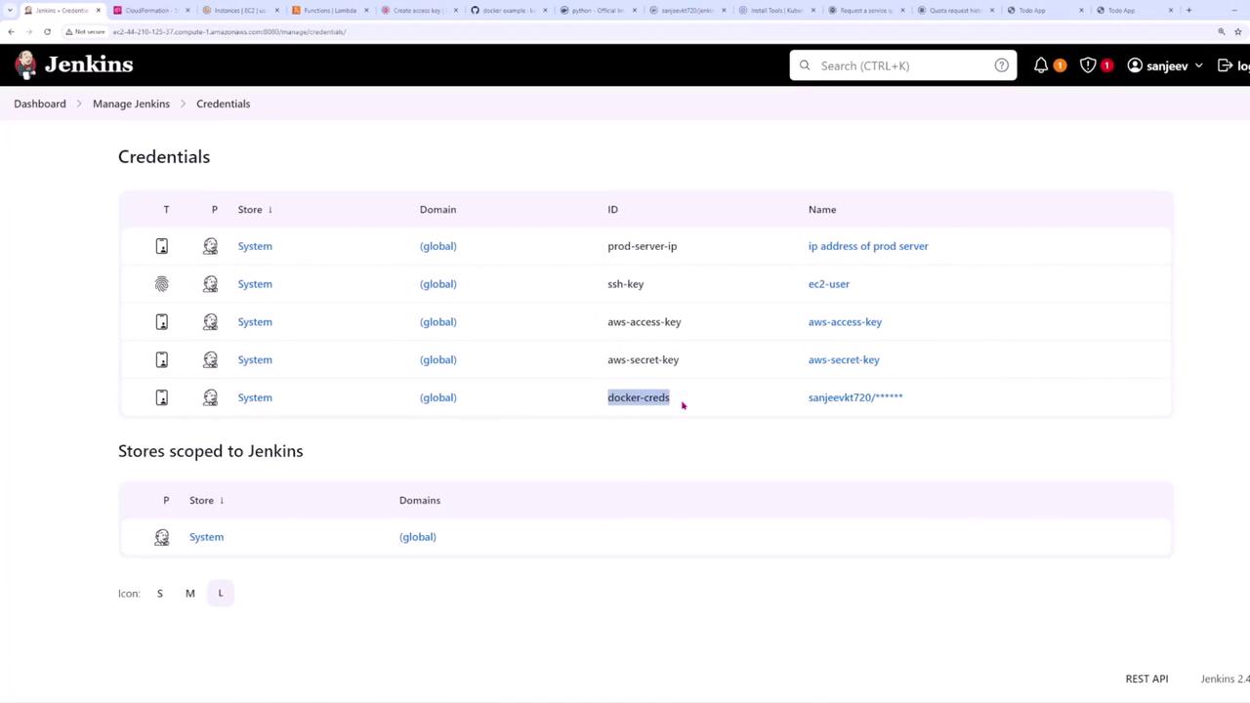The height and width of the screenshot is (703, 1250).
Task: Open (global) domain in Stores scoped table
Action: point(418,537)
